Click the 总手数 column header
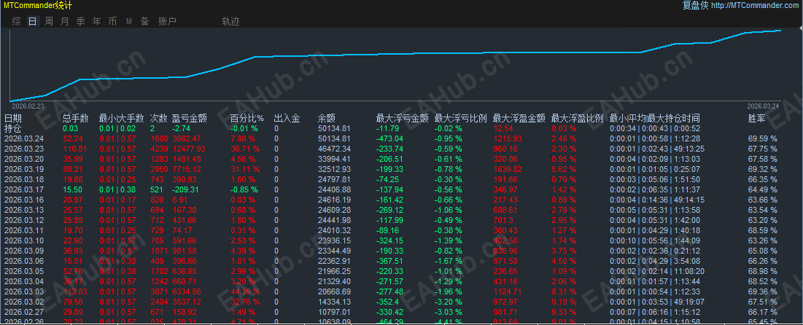This screenshot has height=325, width=803. click(77, 119)
